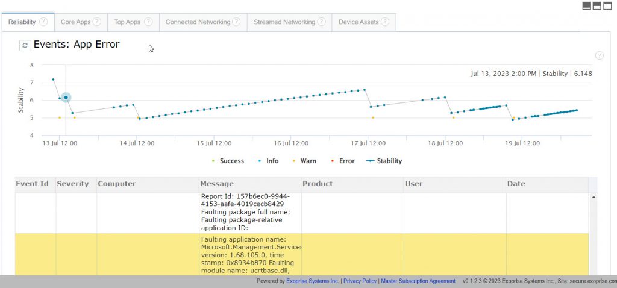Open help icon beside Streamed Networking

[x=322, y=22]
